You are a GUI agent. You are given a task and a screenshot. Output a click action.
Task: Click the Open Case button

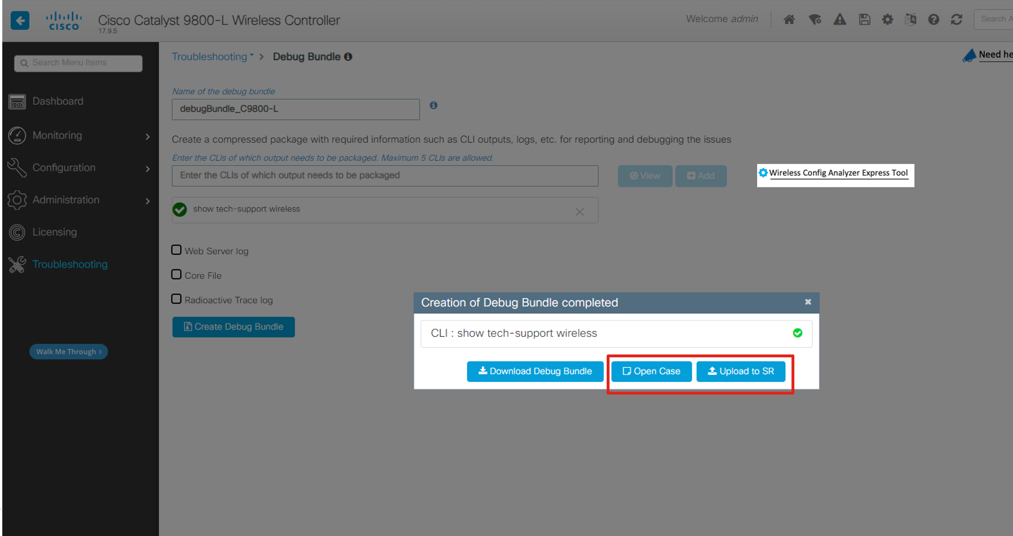[x=651, y=372]
